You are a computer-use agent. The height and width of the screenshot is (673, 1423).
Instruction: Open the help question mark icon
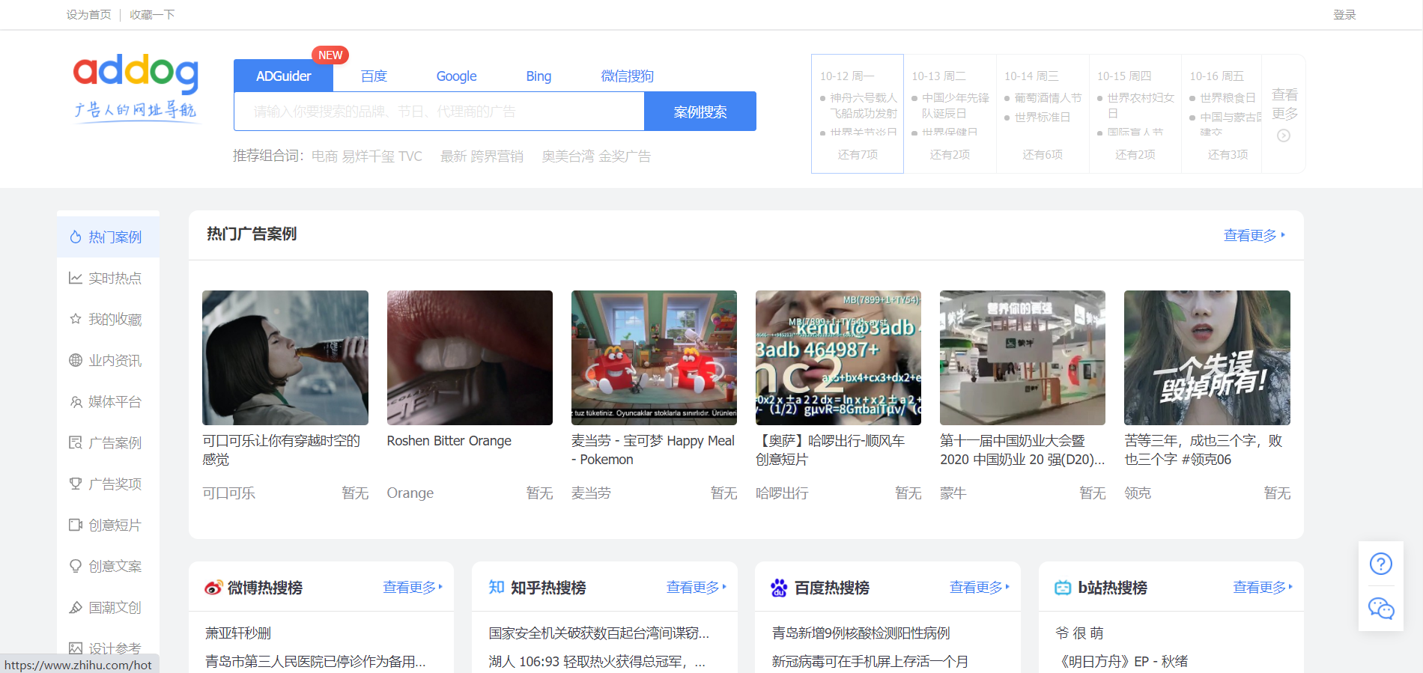point(1380,564)
